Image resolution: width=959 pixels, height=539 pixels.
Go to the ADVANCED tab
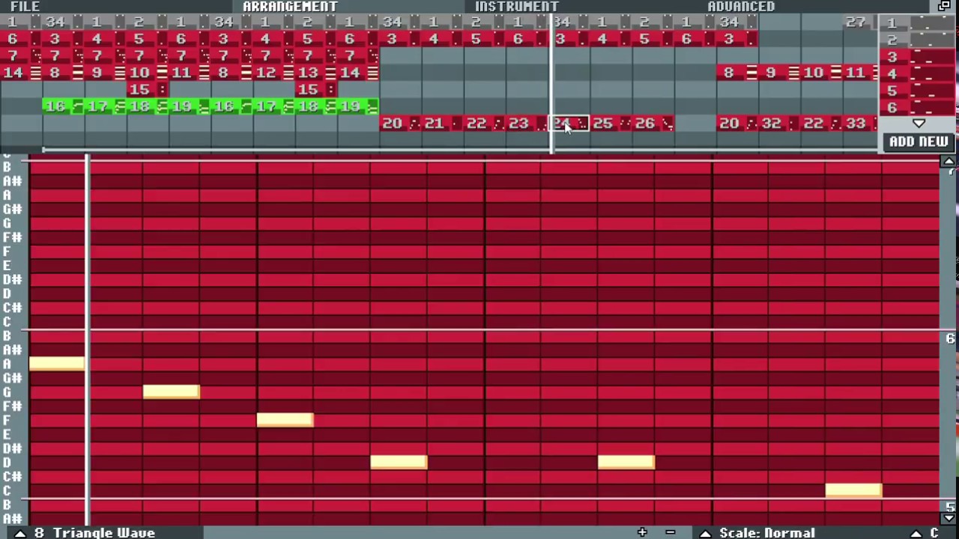coord(741,6)
